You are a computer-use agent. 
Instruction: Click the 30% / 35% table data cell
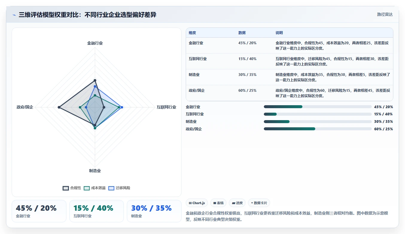point(247,75)
